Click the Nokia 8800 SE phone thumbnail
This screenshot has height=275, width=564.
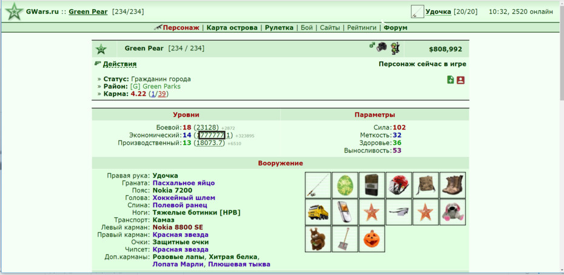345,212
